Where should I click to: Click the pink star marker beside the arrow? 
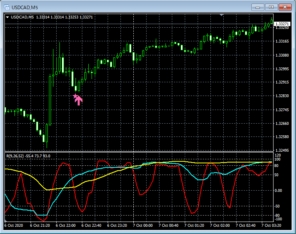coord(75,96)
